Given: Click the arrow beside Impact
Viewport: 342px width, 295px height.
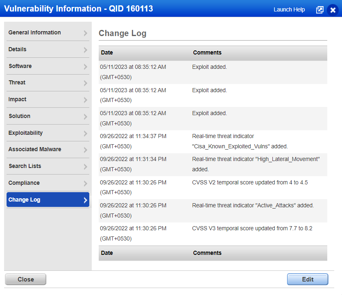Looking at the screenshot, I should pyautogui.click(x=85, y=100).
